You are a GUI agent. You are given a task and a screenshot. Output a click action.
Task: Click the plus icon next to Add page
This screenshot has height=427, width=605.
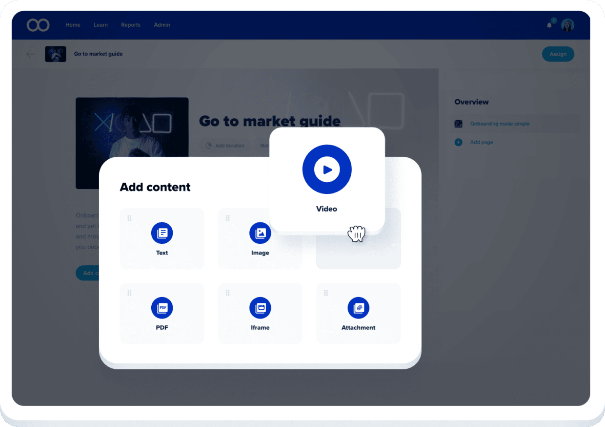[458, 142]
